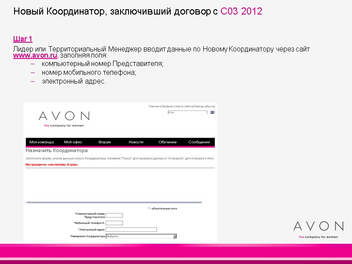352x264 pixels.
Task: Open the Профиль top link
Action: [168, 106]
